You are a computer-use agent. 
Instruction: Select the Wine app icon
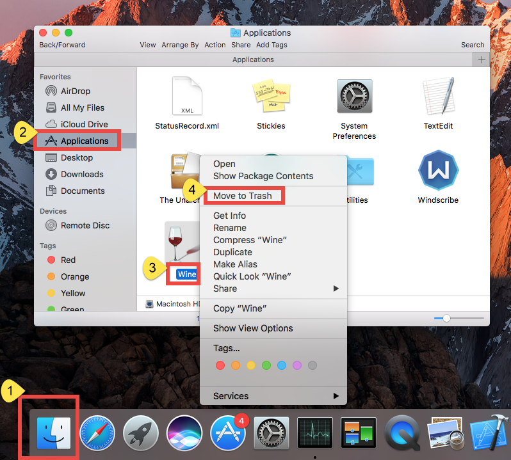[x=182, y=242]
